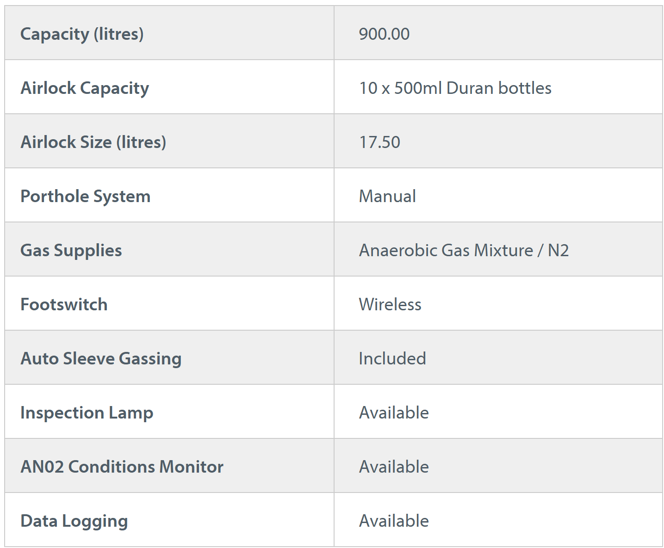Click the 'Gas Supplies' row label

coord(71,250)
